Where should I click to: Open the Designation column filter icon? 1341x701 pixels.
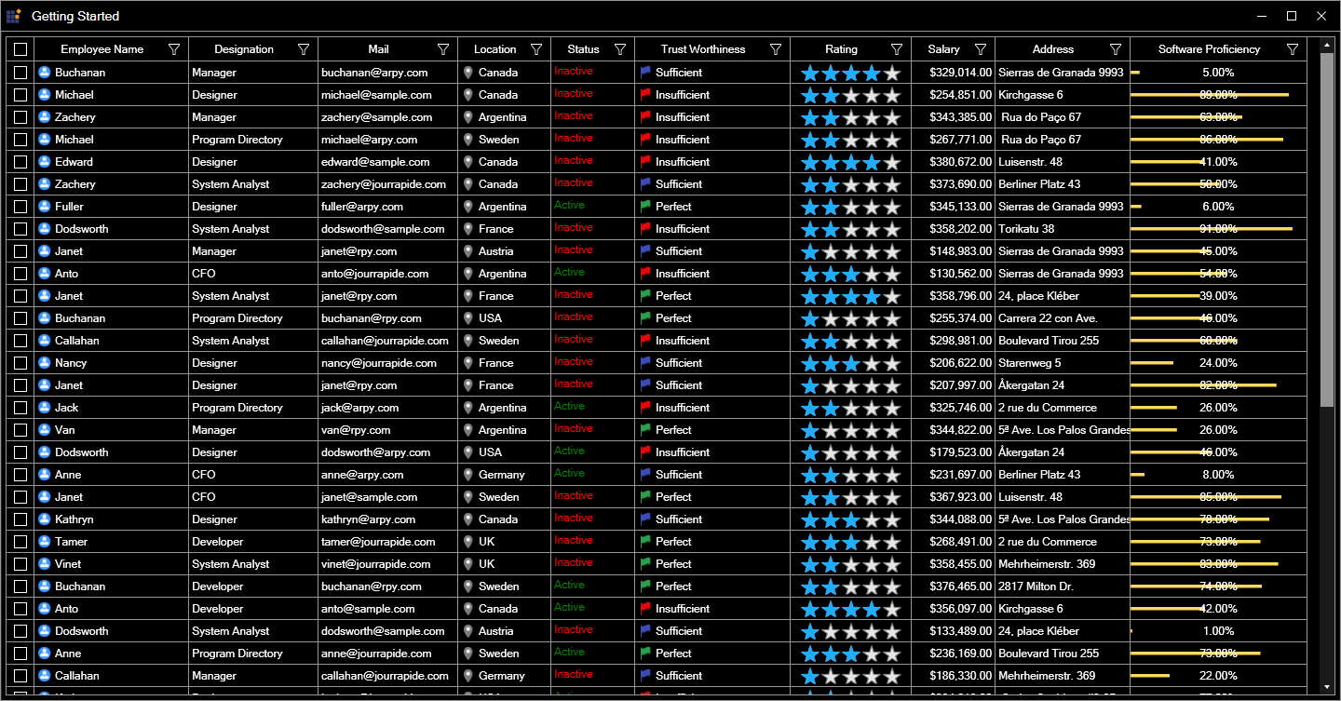tap(304, 49)
